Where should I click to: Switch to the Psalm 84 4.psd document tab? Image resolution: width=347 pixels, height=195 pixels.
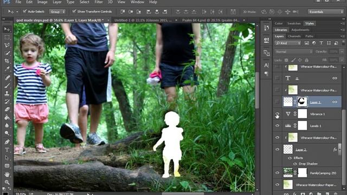(x=211, y=20)
